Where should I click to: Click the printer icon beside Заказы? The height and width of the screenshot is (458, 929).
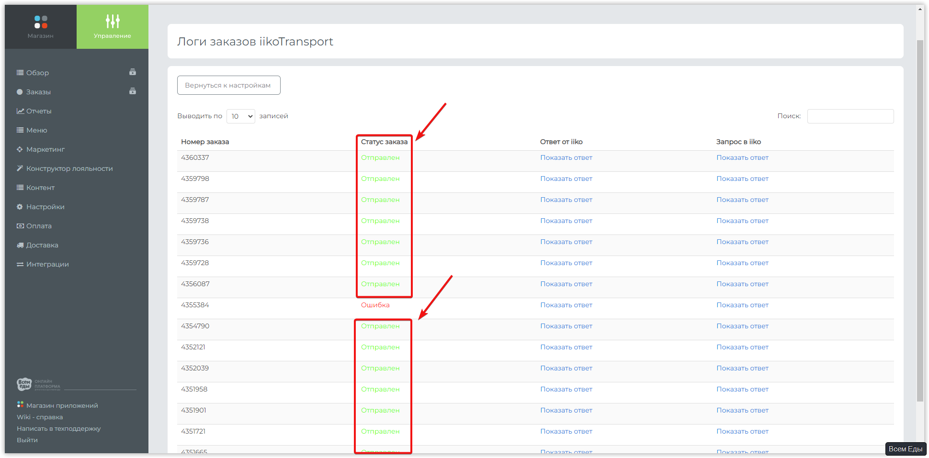click(x=133, y=91)
